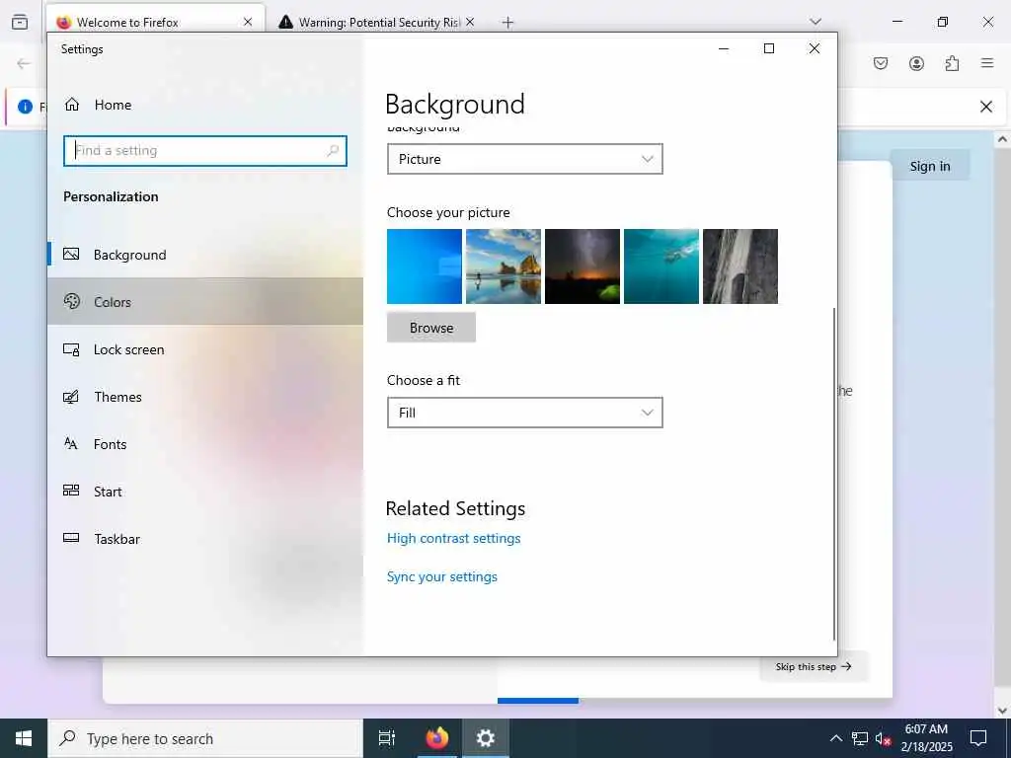1011x758 pixels.
Task: Click the Settings page vertical scrollbar
Action: pos(834,474)
